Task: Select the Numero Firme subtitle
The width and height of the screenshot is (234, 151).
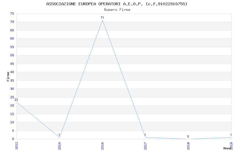Action: click(117, 10)
